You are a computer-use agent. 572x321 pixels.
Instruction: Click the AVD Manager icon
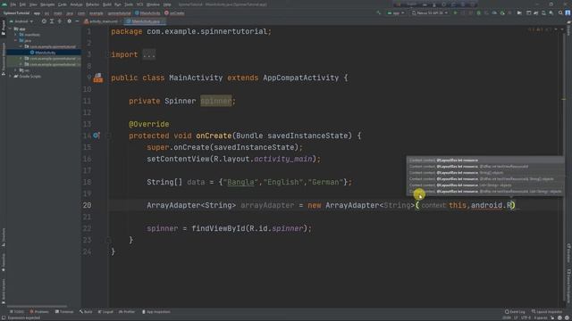click(543, 13)
